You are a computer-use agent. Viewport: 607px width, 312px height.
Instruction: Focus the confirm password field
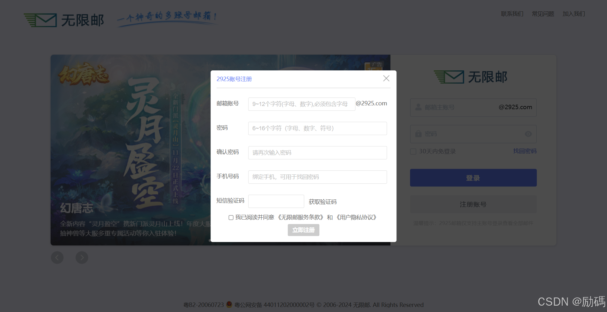tap(317, 153)
